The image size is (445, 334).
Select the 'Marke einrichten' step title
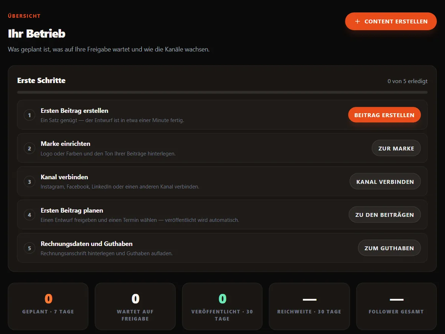tap(66, 144)
